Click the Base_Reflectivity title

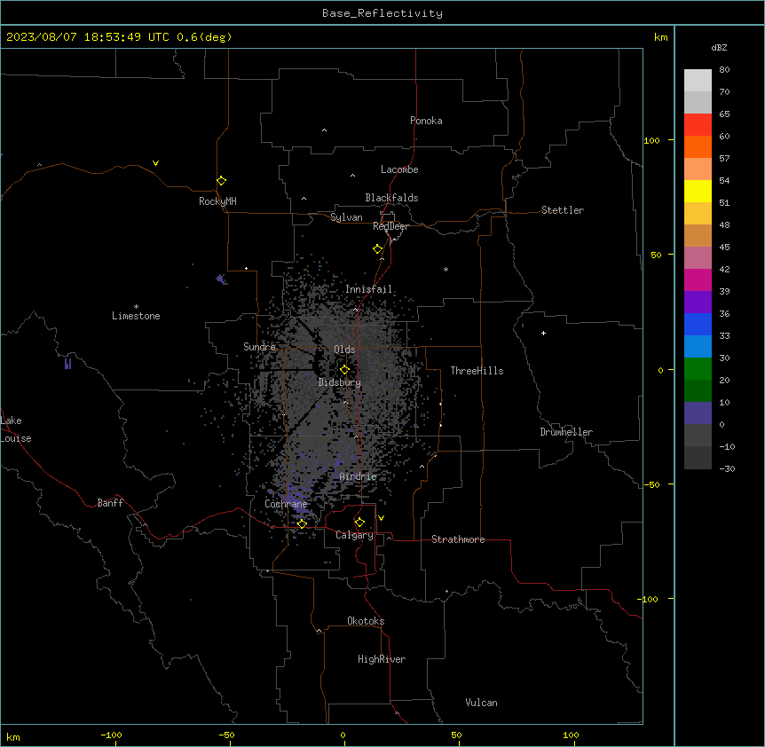[382, 13]
